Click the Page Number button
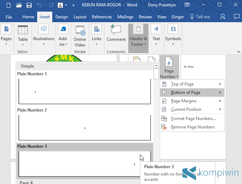This screenshot has height=184, width=242. click(169, 68)
